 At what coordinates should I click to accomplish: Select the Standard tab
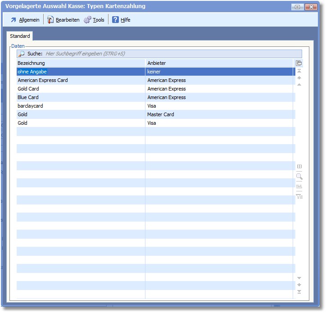pos(20,36)
